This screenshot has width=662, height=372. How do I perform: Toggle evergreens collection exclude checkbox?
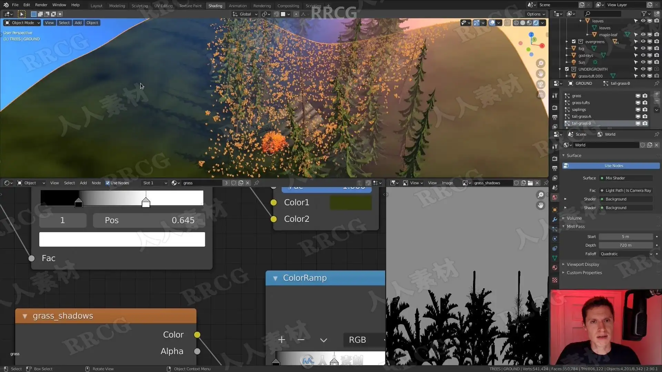[574, 42]
